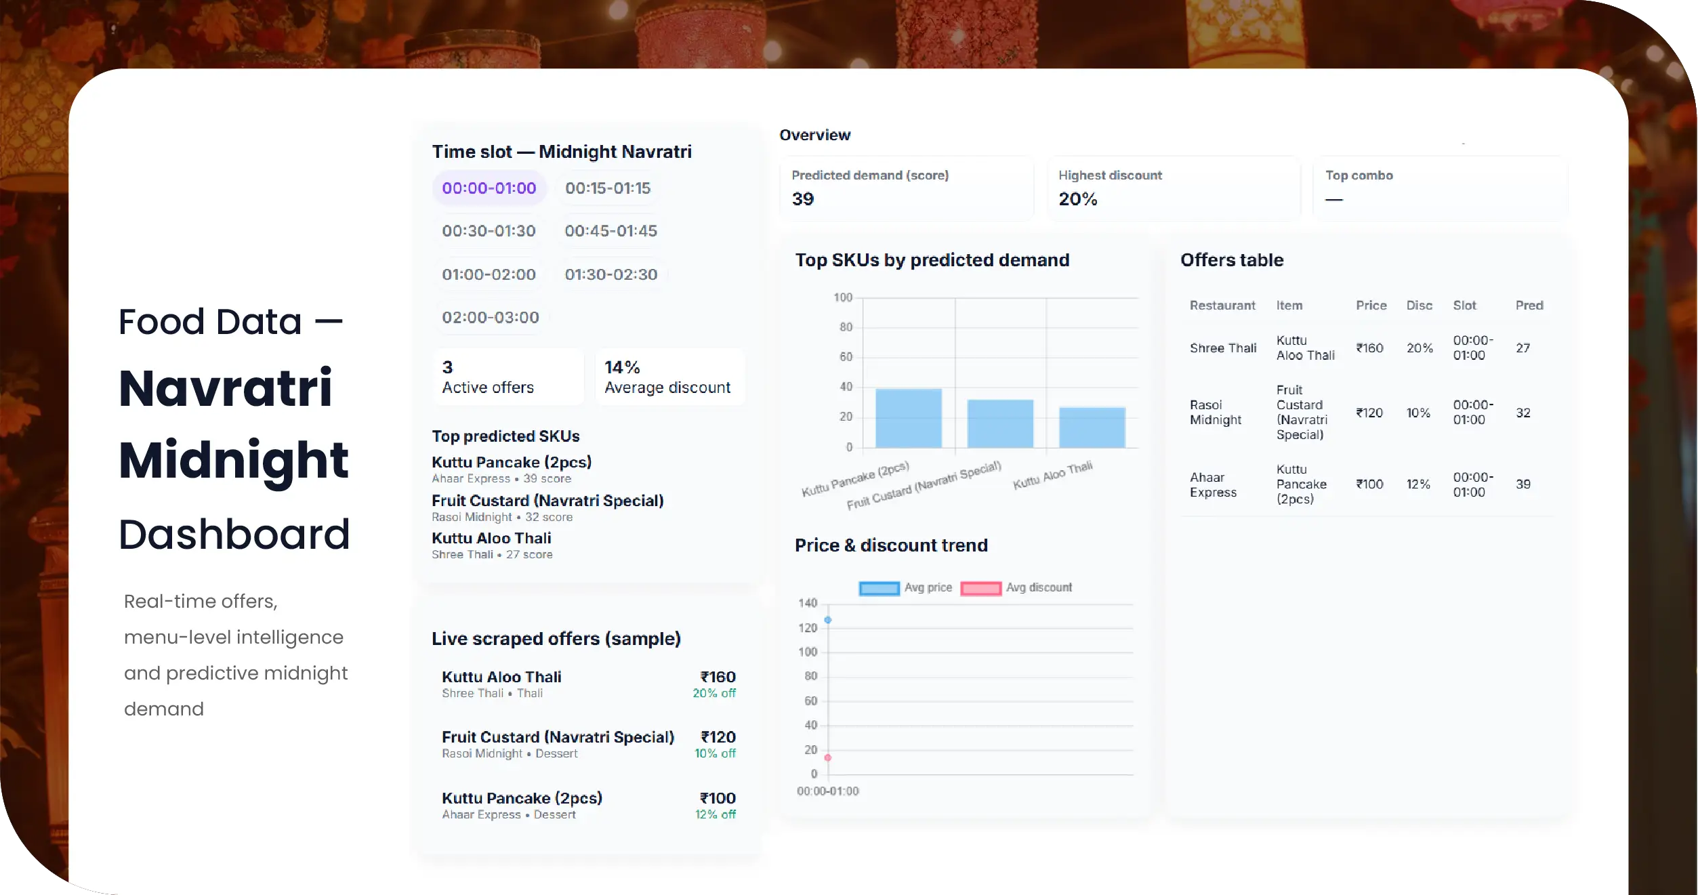
Task: Pick the 00:45-01:45 time slot
Action: coord(610,231)
